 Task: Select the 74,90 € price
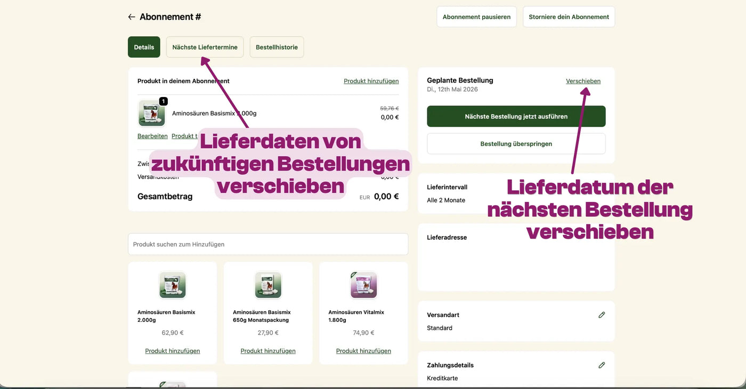pos(363,333)
